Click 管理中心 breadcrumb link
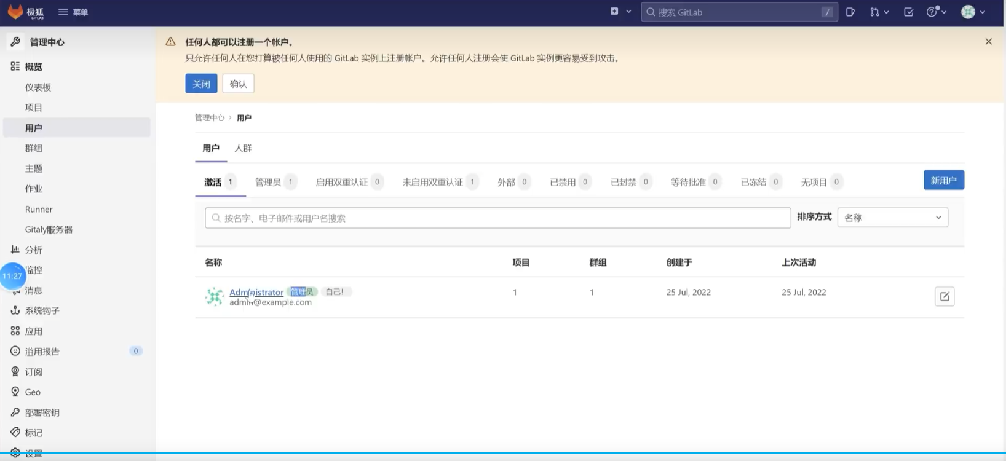Image resolution: width=1006 pixels, height=461 pixels. click(x=210, y=117)
